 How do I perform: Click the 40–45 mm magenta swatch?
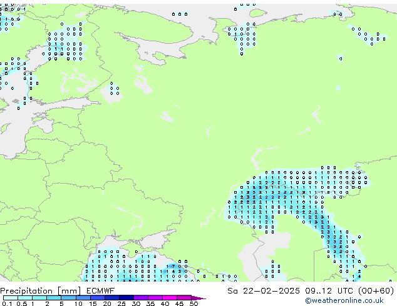pyautogui.click(x=170, y=298)
